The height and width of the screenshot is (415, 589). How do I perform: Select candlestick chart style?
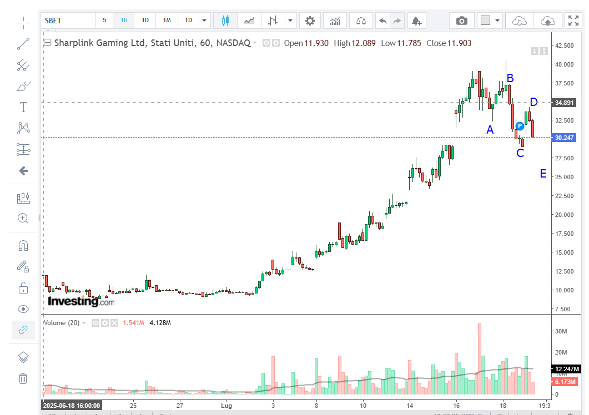click(225, 21)
